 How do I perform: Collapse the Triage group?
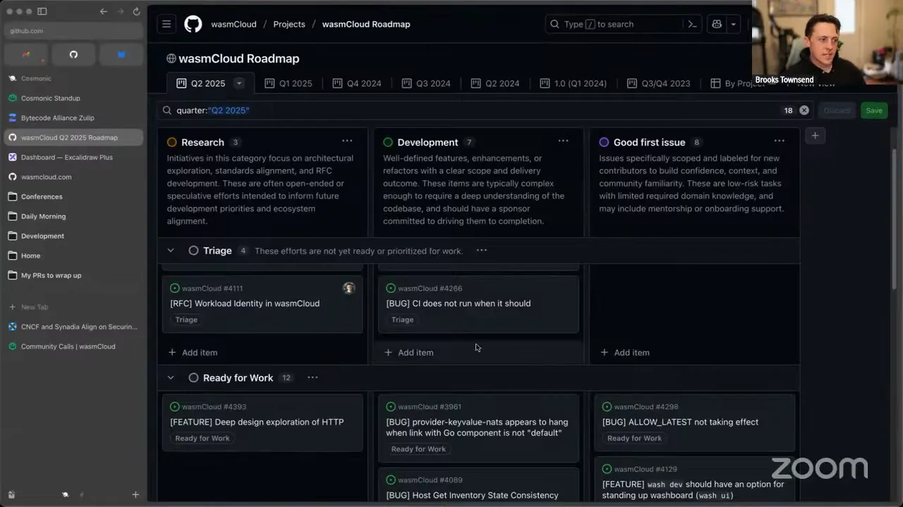(171, 251)
